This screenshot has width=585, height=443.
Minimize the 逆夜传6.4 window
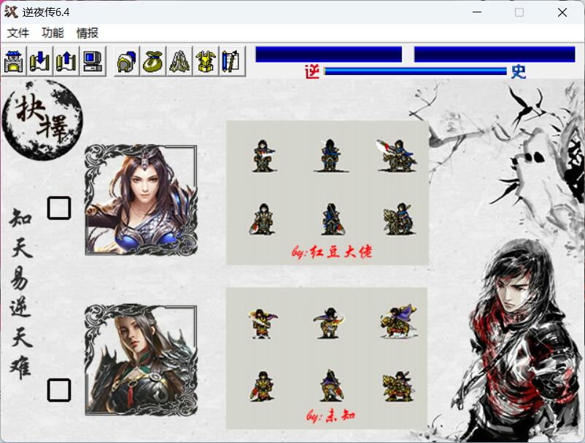(477, 12)
